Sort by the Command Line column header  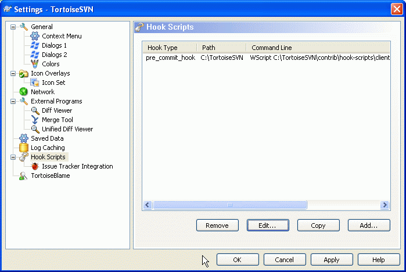pos(318,48)
